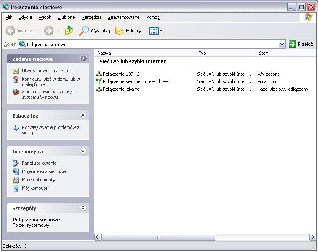
Task: Select Połączenie 1394 2 connection icon
Action: pyautogui.click(x=99, y=74)
